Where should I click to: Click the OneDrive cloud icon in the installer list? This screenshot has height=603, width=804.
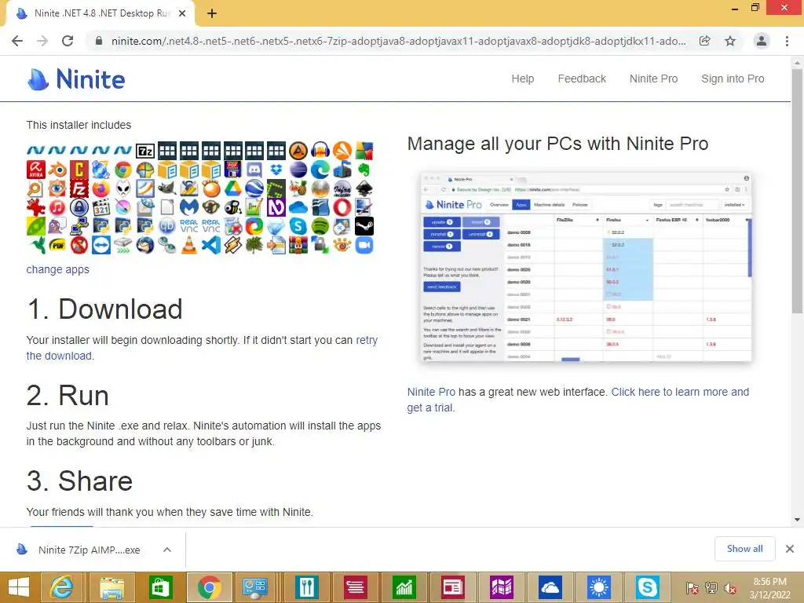[298, 207]
